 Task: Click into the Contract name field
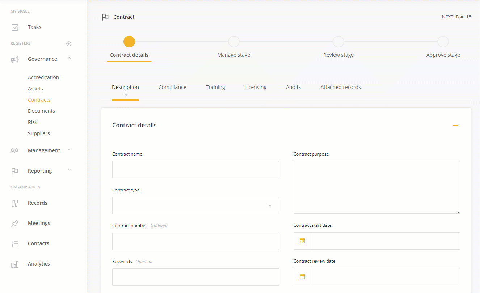pos(195,170)
